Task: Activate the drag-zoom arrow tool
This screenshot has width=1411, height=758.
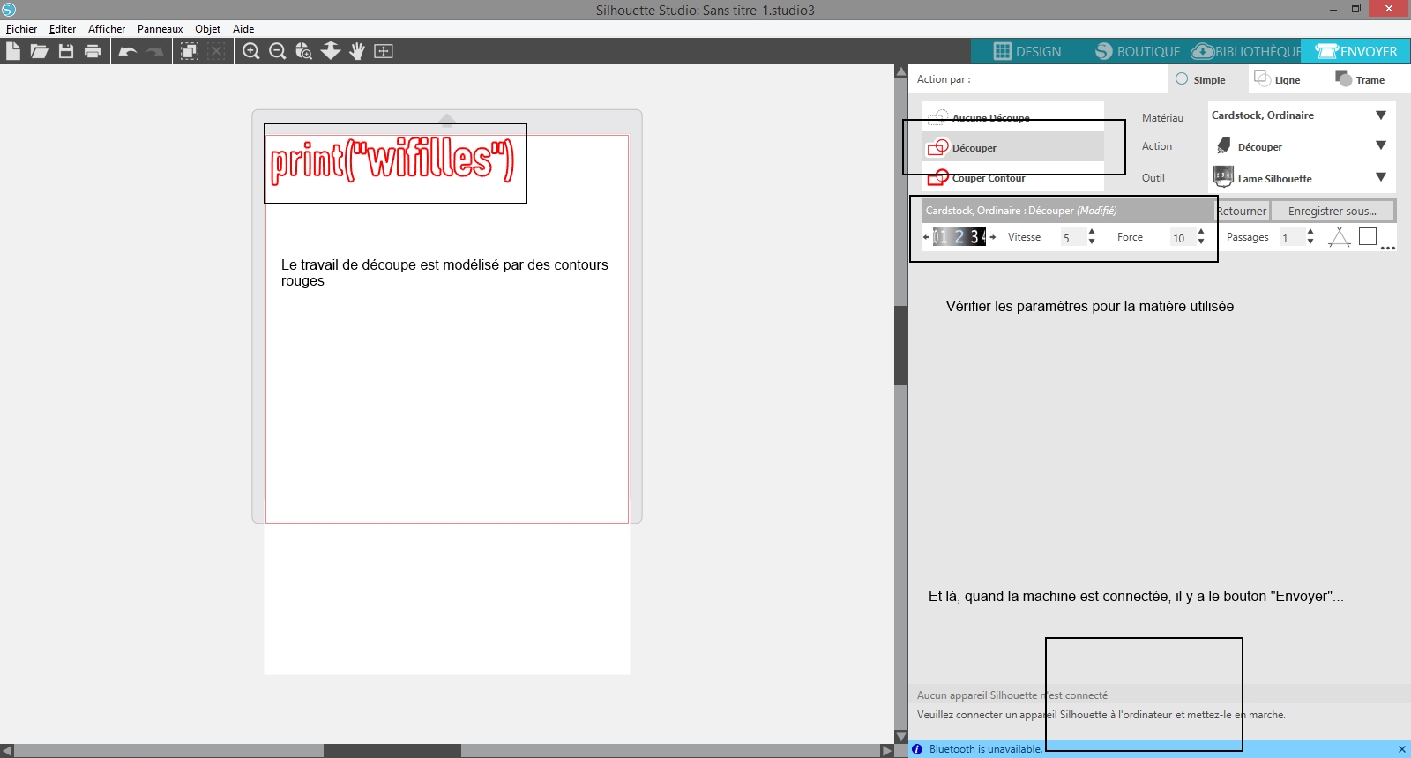Action: click(x=331, y=51)
